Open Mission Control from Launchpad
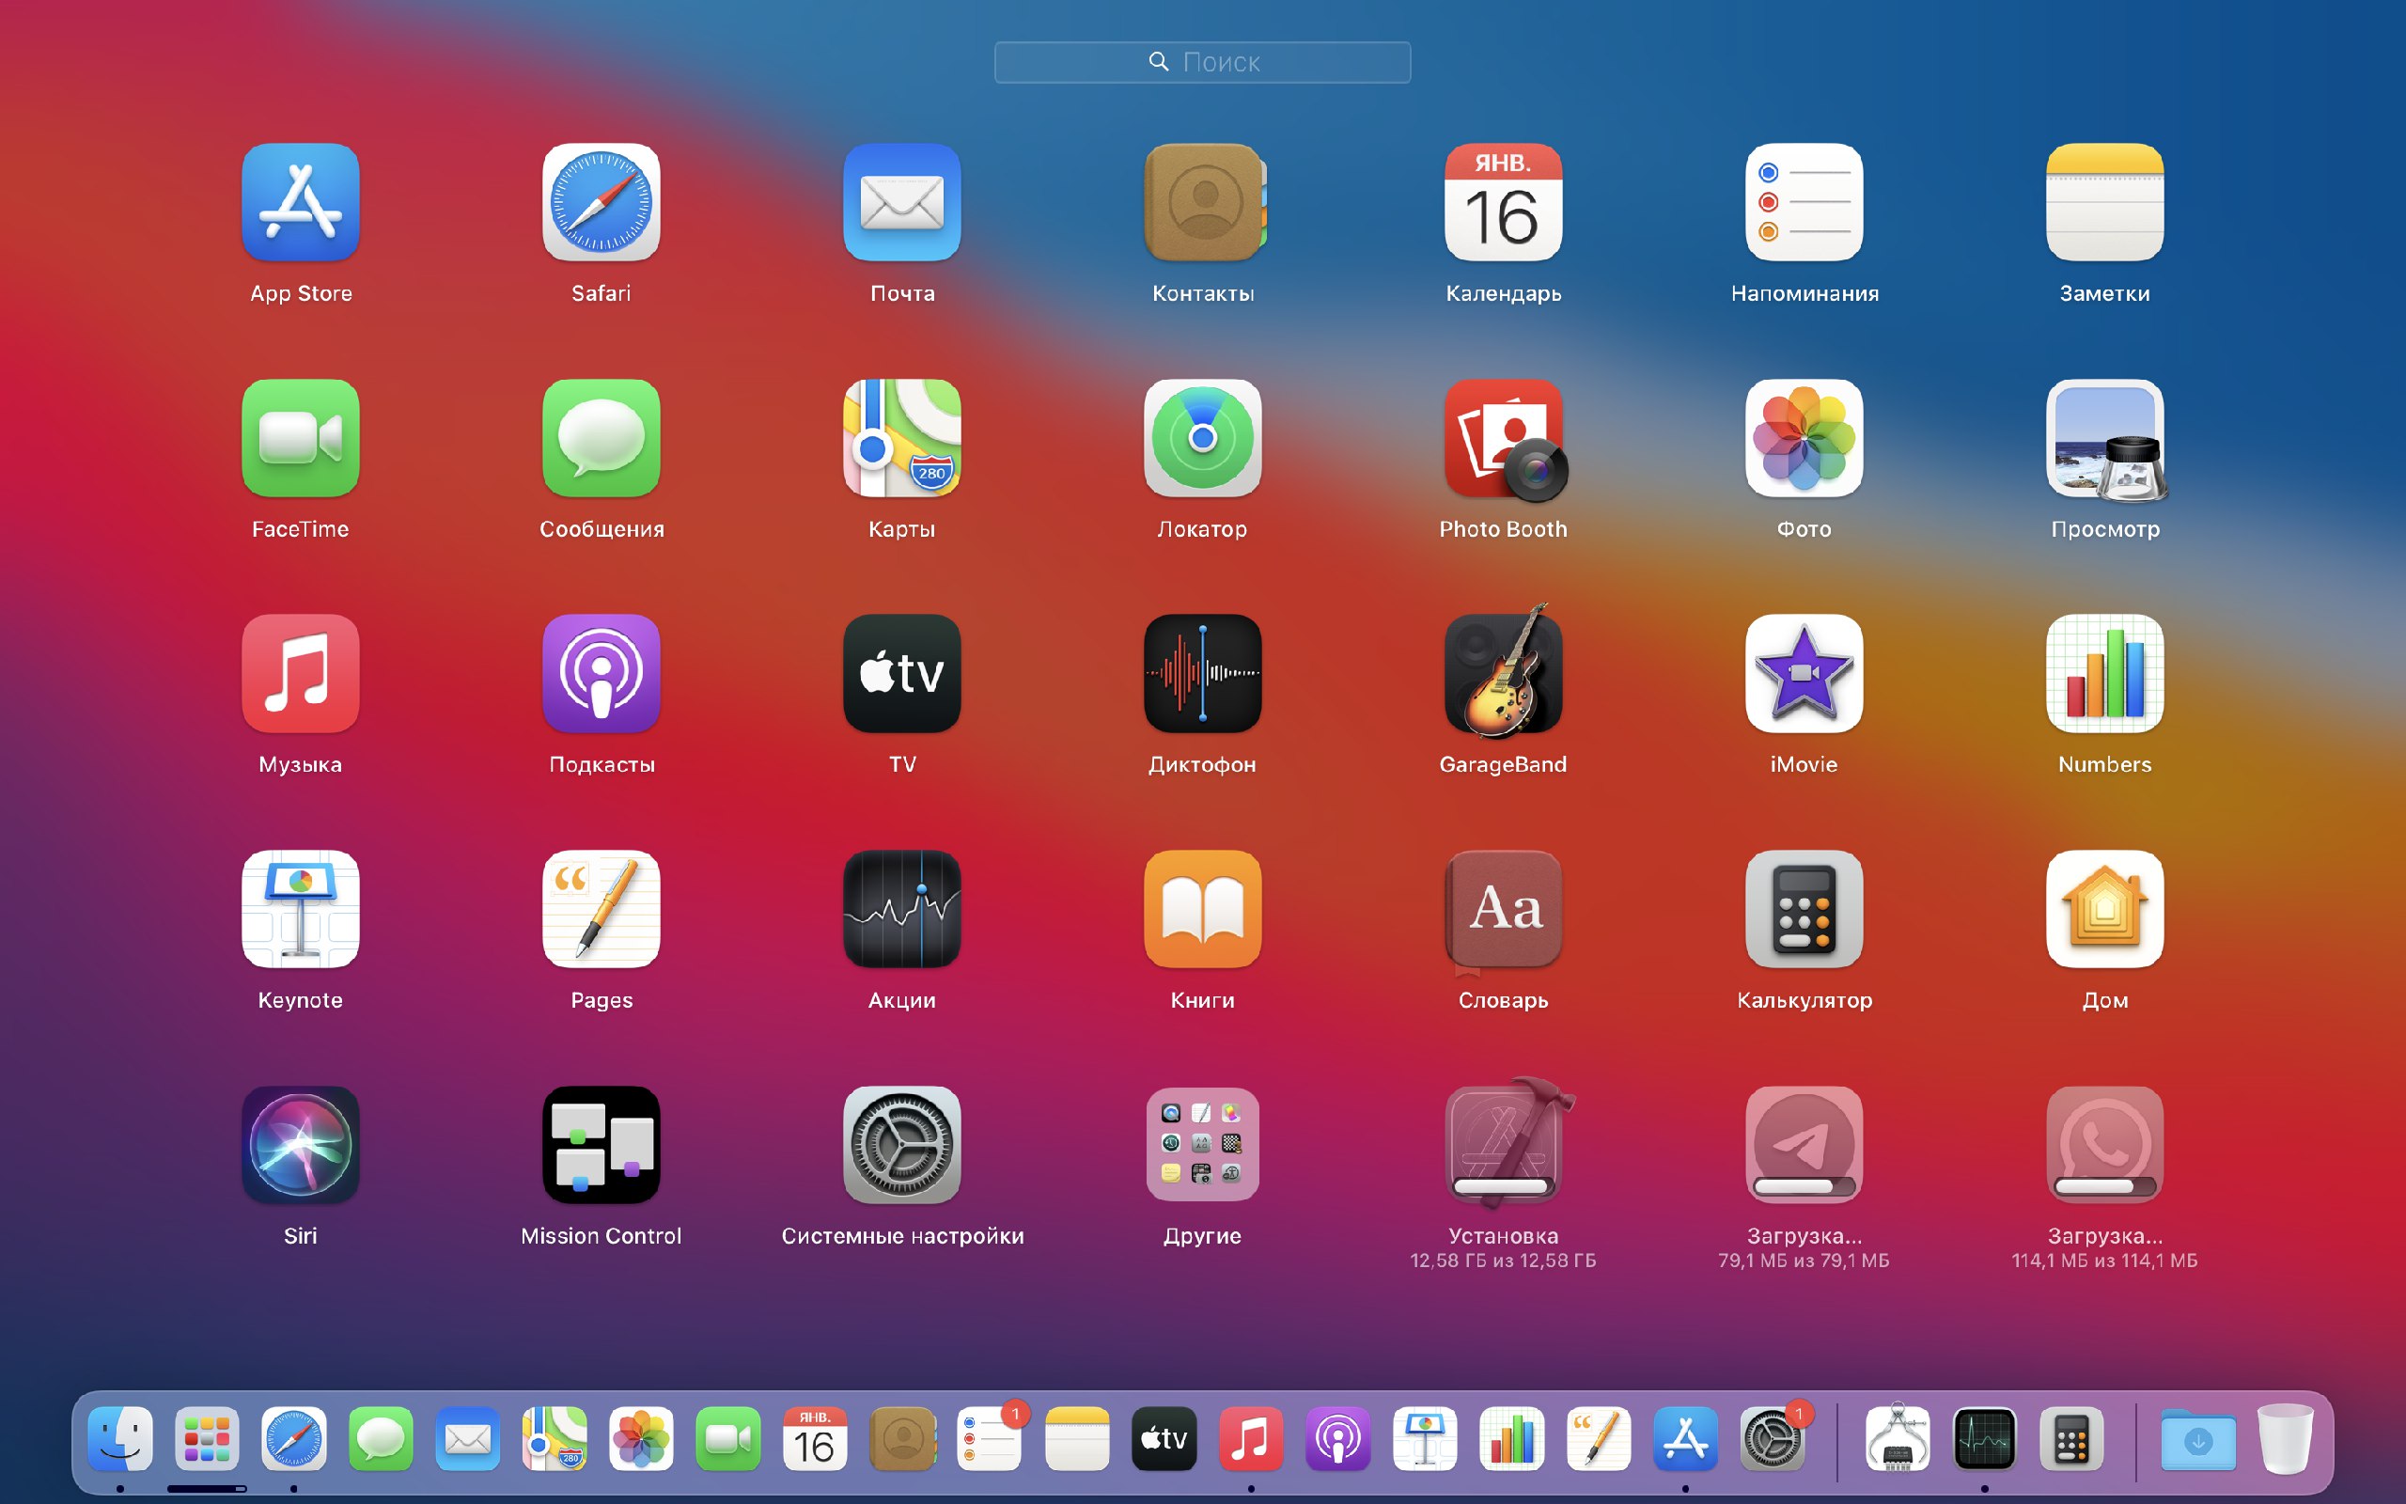 tap(601, 1145)
